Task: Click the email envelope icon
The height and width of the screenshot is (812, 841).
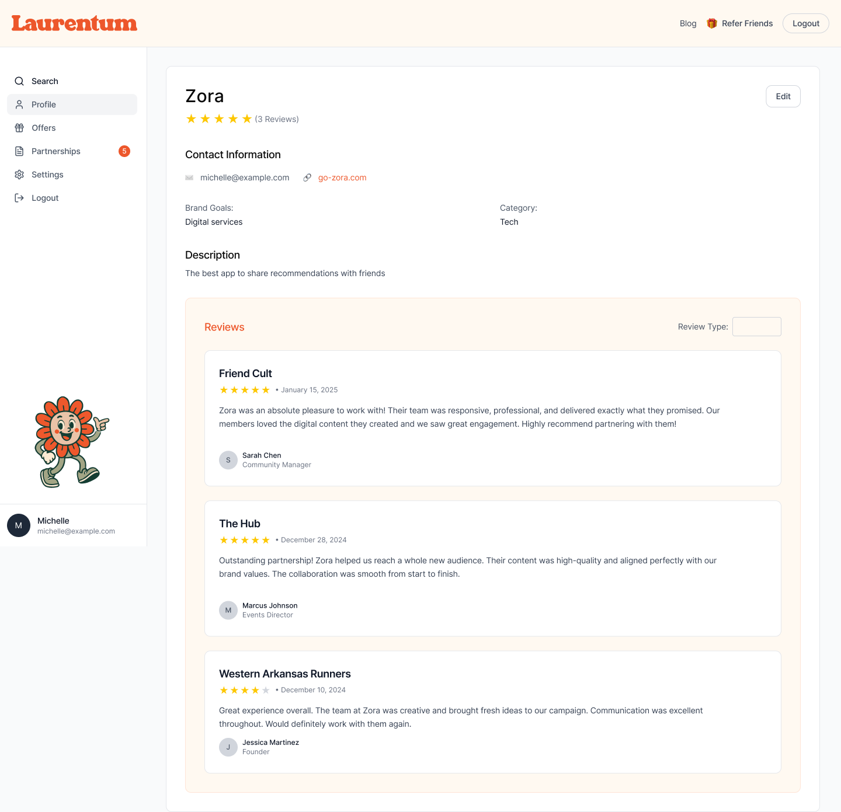Action: pos(189,177)
